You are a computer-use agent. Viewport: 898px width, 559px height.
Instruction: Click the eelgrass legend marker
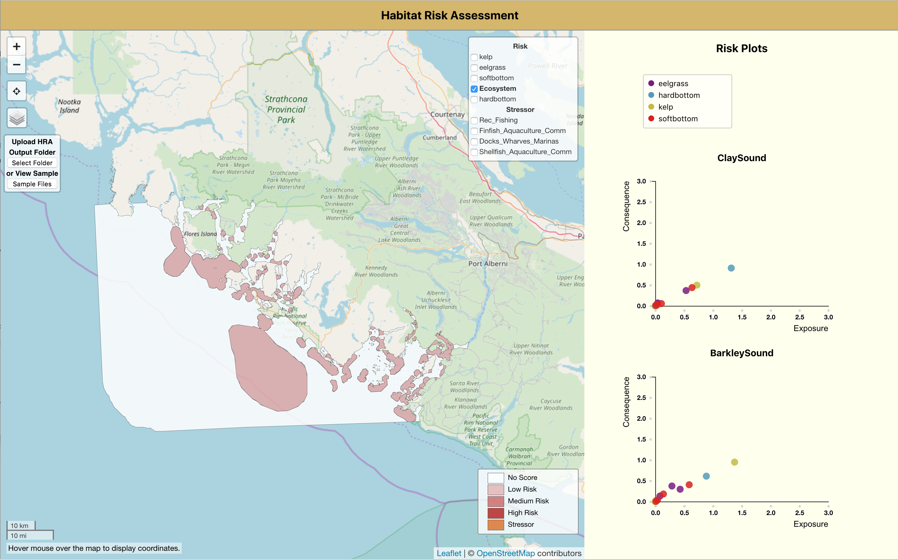(651, 83)
